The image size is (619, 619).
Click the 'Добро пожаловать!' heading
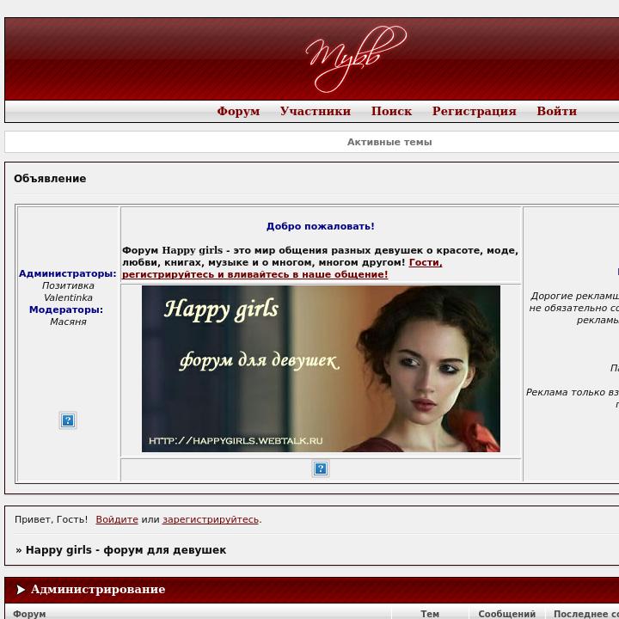click(321, 226)
